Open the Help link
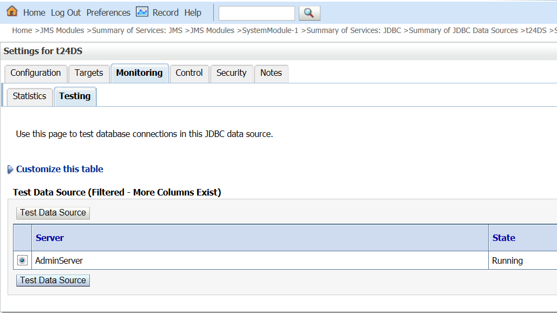This screenshot has width=557, height=313. (193, 12)
